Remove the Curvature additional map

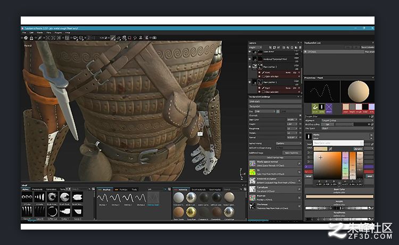tap(299, 189)
